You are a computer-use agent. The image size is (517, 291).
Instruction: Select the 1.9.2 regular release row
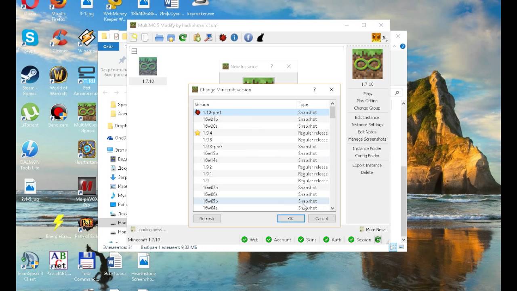click(x=261, y=167)
